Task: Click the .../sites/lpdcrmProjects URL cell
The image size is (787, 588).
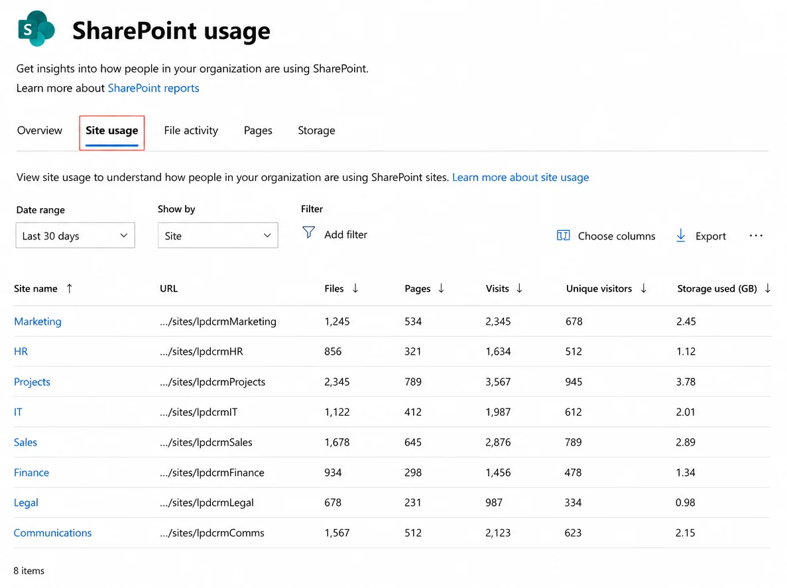Action: click(x=212, y=382)
